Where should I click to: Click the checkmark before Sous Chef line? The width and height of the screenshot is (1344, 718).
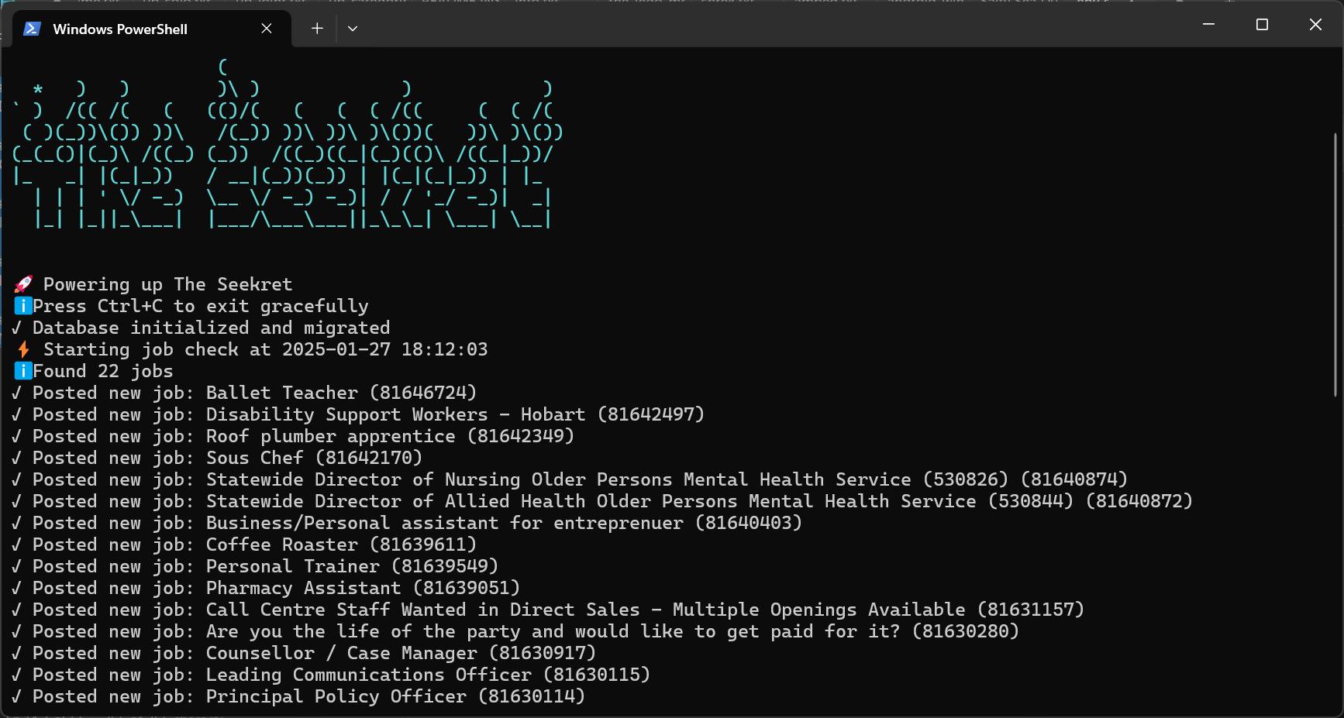(x=16, y=458)
